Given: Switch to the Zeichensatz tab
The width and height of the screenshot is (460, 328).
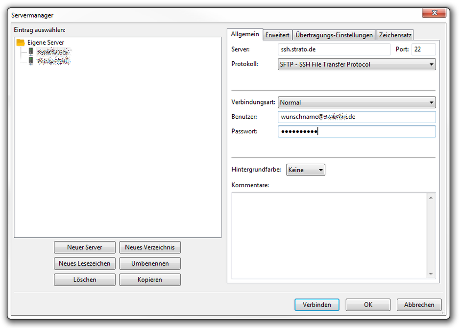Looking at the screenshot, I should click(x=394, y=34).
